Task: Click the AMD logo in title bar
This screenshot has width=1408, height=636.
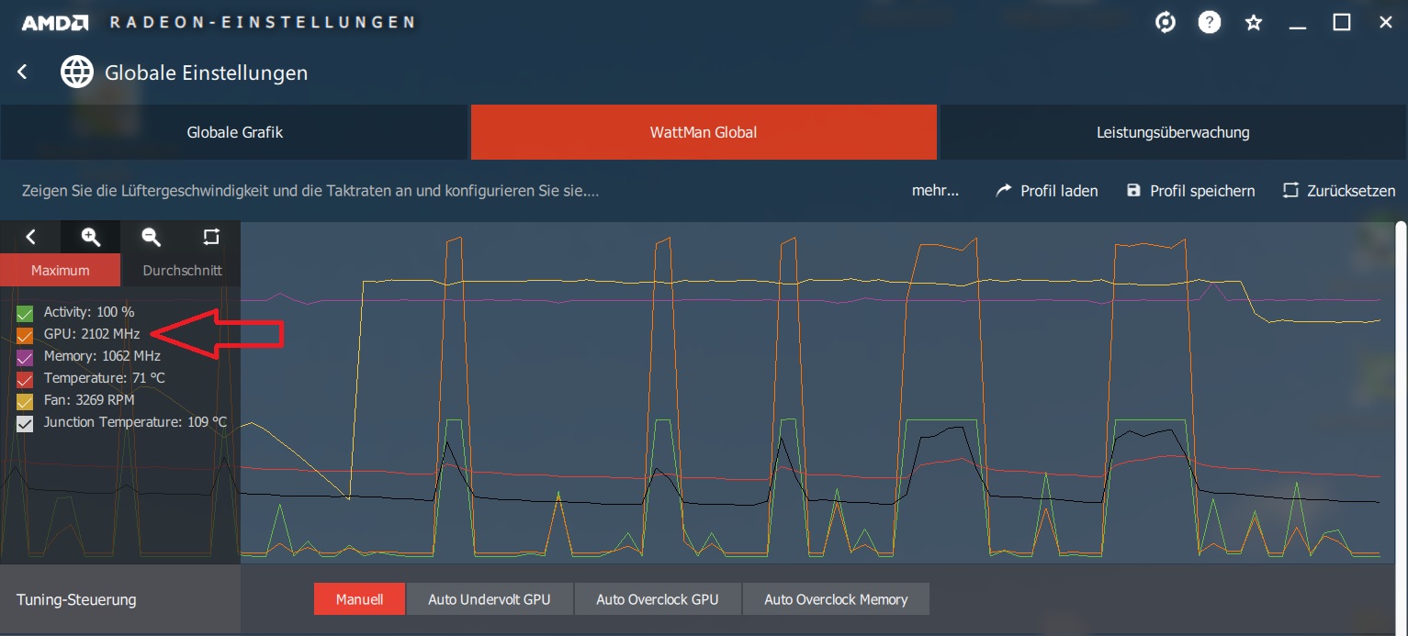Action: tap(55, 22)
